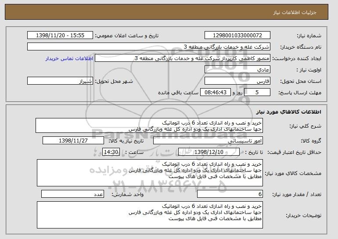Open the اطلاعات تماس خریدار link

point(69,58)
